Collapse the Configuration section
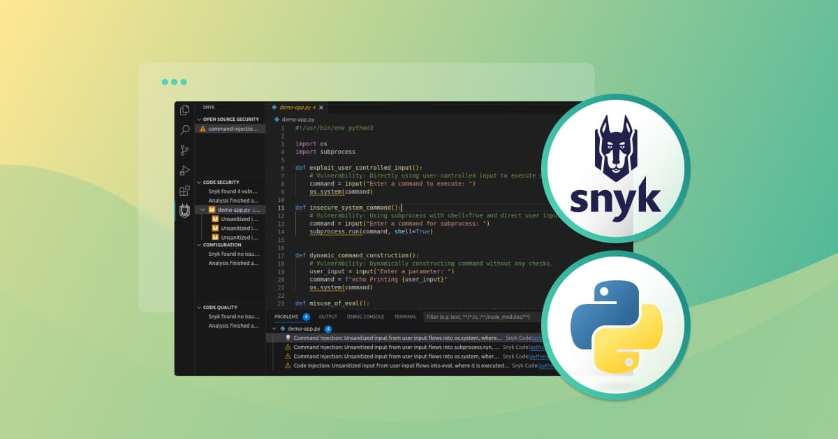The height and width of the screenshot is (439, 838). (199, 245)
